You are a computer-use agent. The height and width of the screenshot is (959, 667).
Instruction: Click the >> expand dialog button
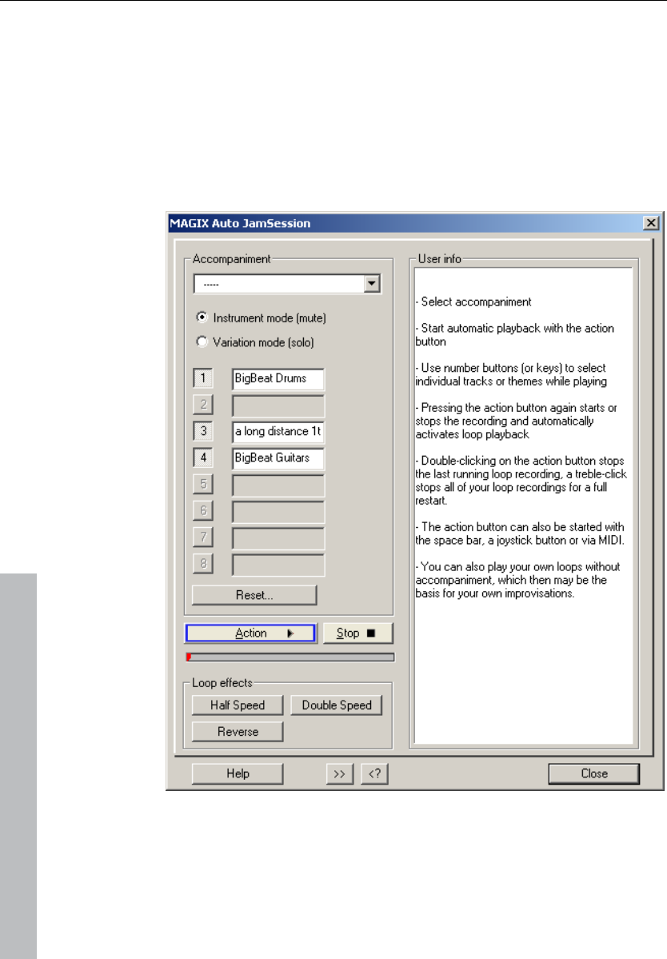[x=339, y=773]
